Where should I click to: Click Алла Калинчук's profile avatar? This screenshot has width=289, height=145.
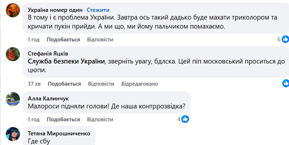(x=13, y=98)
